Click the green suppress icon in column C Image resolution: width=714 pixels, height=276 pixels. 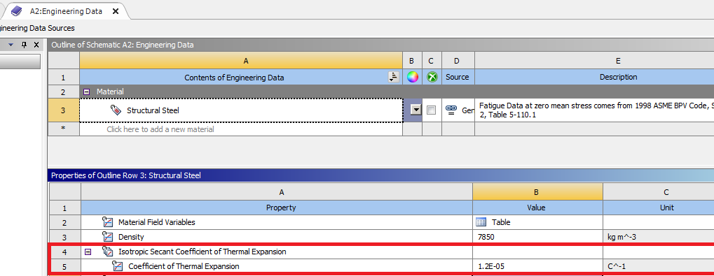(x=432, y=77)
